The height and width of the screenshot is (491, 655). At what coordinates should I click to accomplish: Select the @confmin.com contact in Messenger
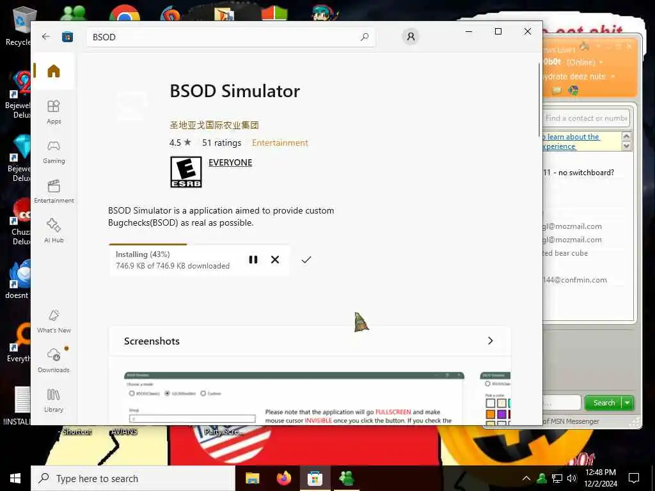click(x=575, y=280)
